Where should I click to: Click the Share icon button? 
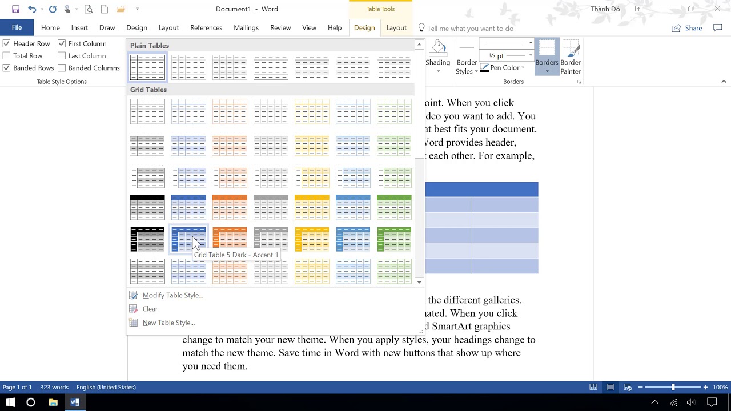click(687, 28)
